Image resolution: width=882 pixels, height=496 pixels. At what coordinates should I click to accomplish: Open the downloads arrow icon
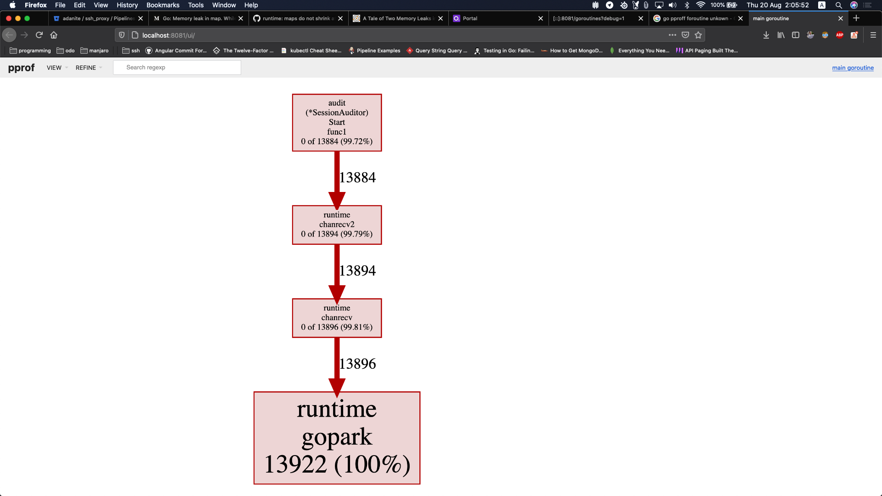tap(766, 35)
